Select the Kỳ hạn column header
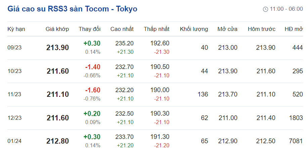 coord(16,29)
